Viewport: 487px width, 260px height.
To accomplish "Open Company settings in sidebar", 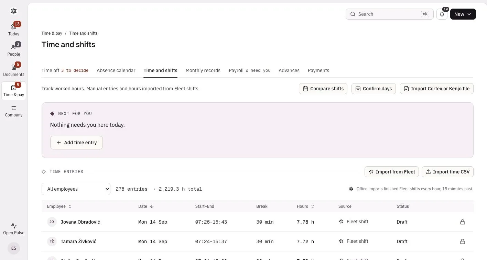I will [x=14, y=111].
